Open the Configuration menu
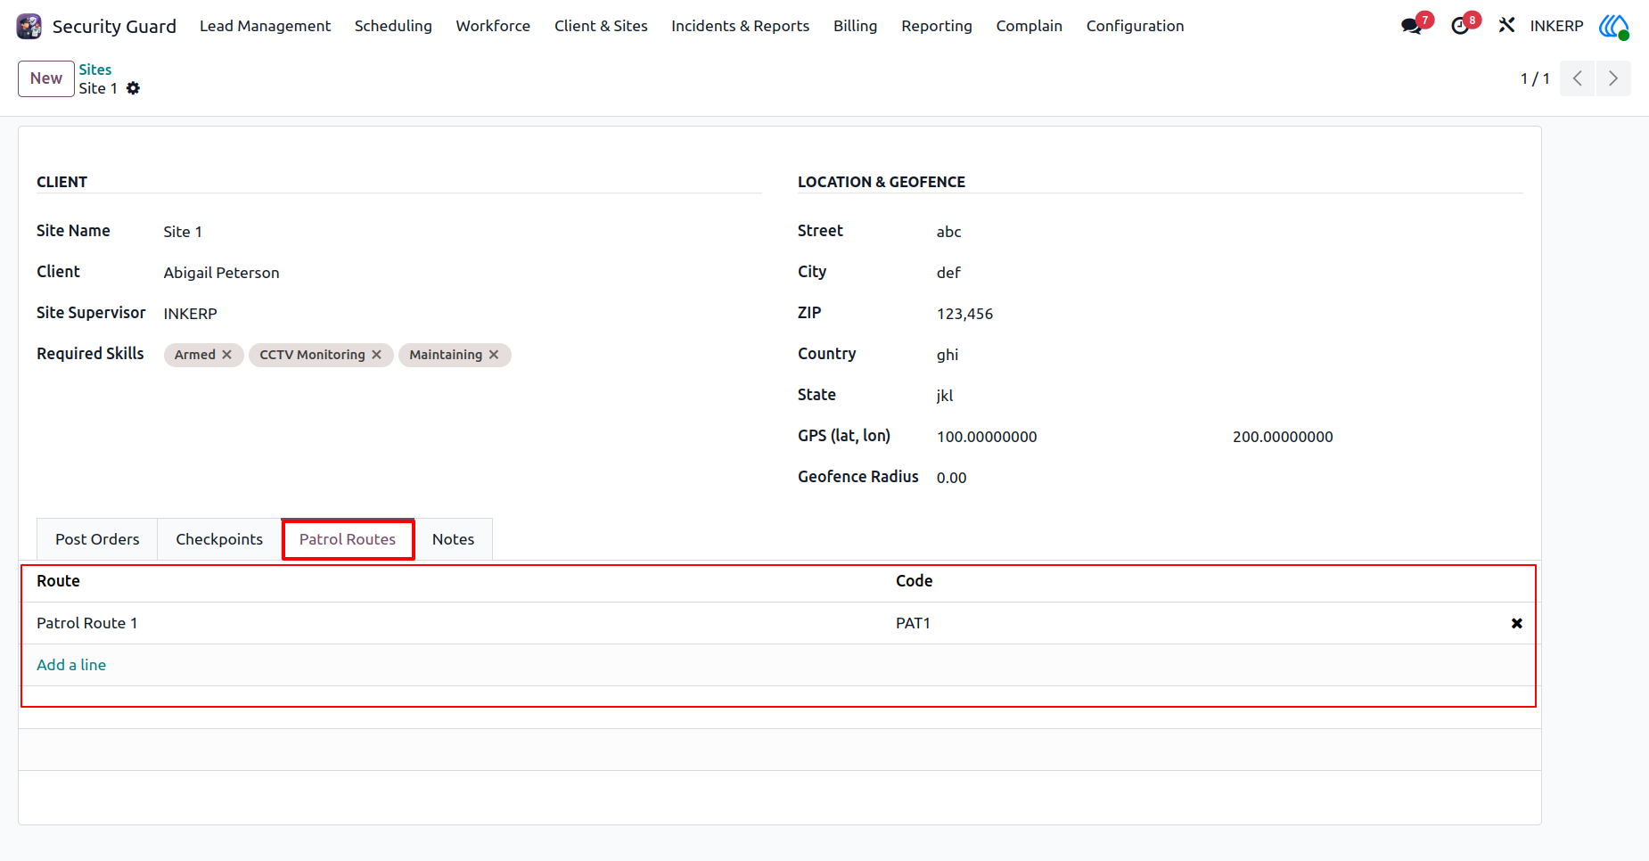The image size is (1649, 861). [1135, 26]
